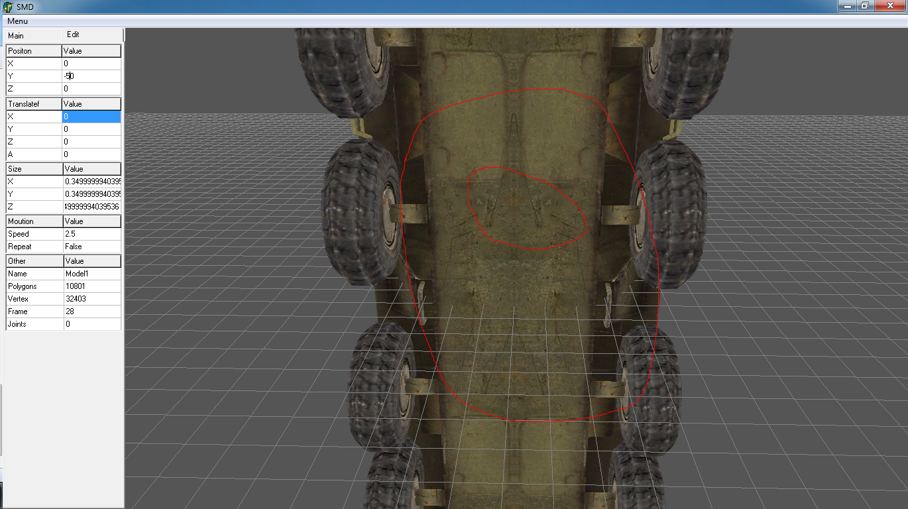Select the Name property label
Screen dimensions: 908x509
coord(34,274)
